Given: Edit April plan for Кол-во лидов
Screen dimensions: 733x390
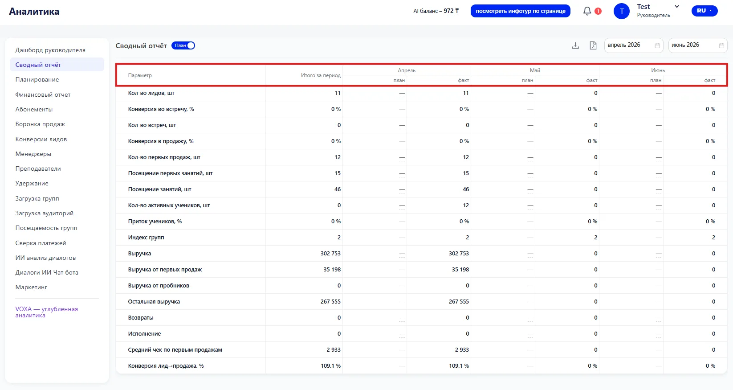Looking at the screenshot, I should (402, 93).
